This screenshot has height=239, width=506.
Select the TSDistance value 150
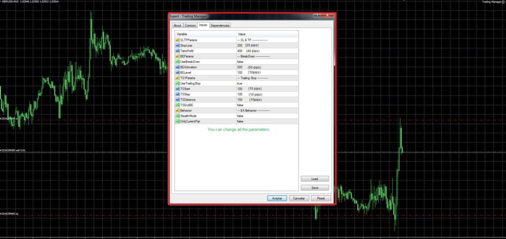point(240,100)
